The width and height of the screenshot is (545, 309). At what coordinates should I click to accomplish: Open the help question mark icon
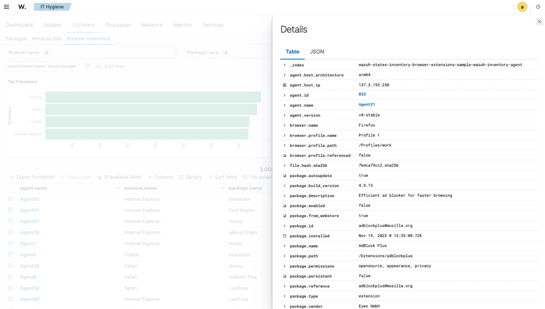538,6
